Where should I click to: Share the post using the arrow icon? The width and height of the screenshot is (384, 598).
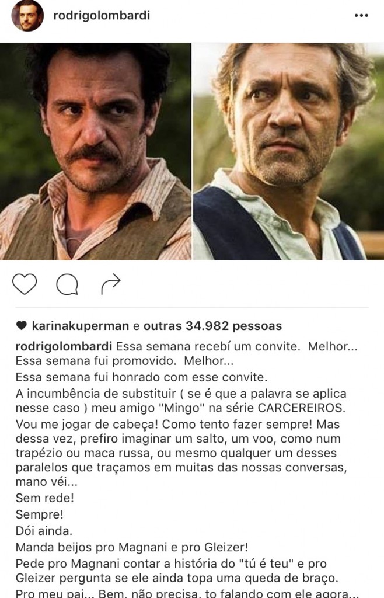111,284
